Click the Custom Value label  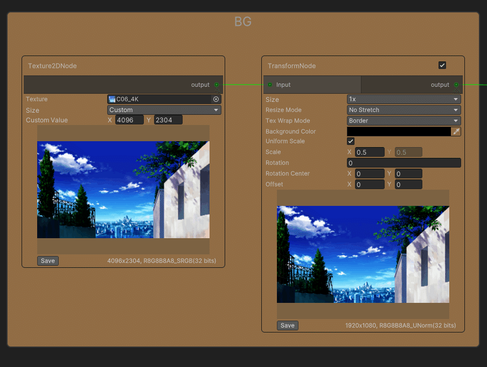pos(46,120)
